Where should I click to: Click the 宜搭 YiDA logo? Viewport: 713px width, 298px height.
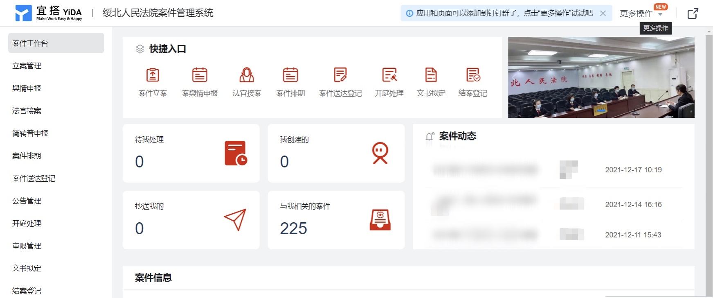[48, 13]
